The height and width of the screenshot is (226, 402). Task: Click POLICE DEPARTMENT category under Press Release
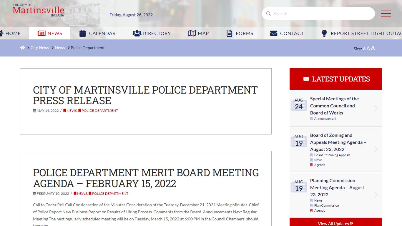point(98,111)
